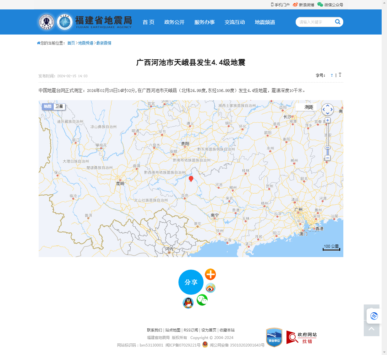Open the 政务公开 navigation menu

pos(174,22)
